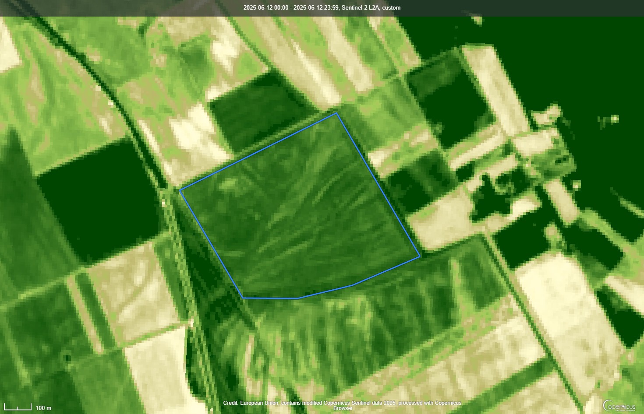Click the midpoint of polygon's northwest edge

tap(258, 151)
